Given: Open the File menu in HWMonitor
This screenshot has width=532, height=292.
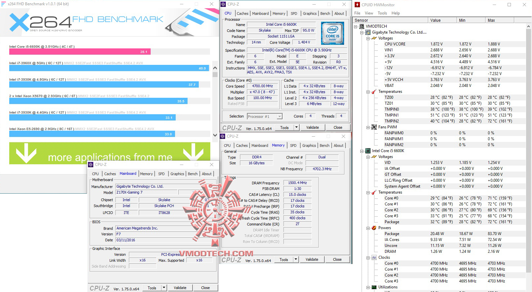Looking at the screenshot, I should tap(357, 13).
